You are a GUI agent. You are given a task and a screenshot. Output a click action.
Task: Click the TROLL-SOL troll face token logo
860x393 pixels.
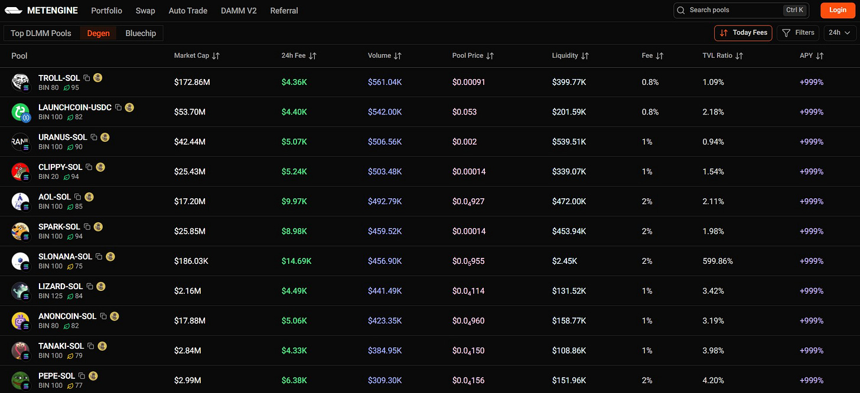click(20, 81)
